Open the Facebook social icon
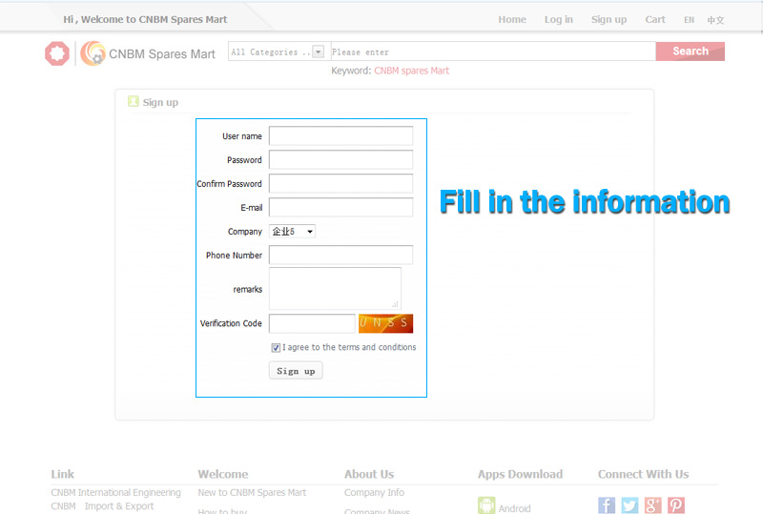 point(607,505)
